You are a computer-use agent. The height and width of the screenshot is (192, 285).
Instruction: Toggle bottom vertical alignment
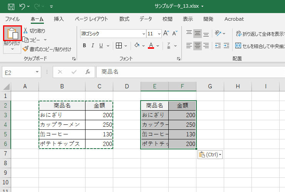(x=206, y=34)
